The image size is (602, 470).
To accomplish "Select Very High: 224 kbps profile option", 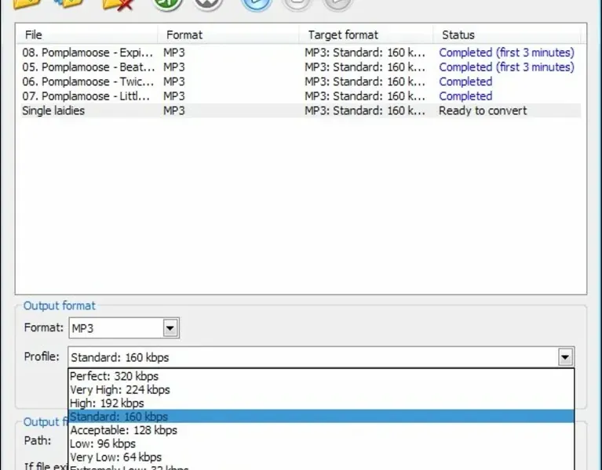I will [321, 389].
